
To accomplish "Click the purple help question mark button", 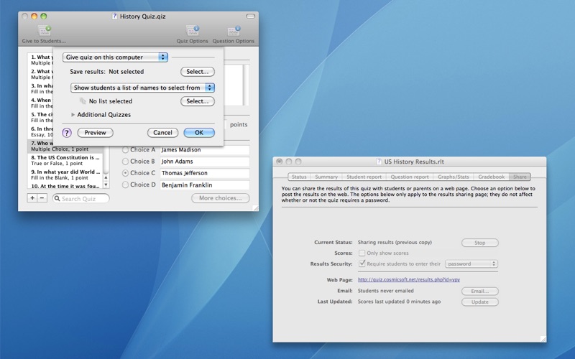I will 67,133.
